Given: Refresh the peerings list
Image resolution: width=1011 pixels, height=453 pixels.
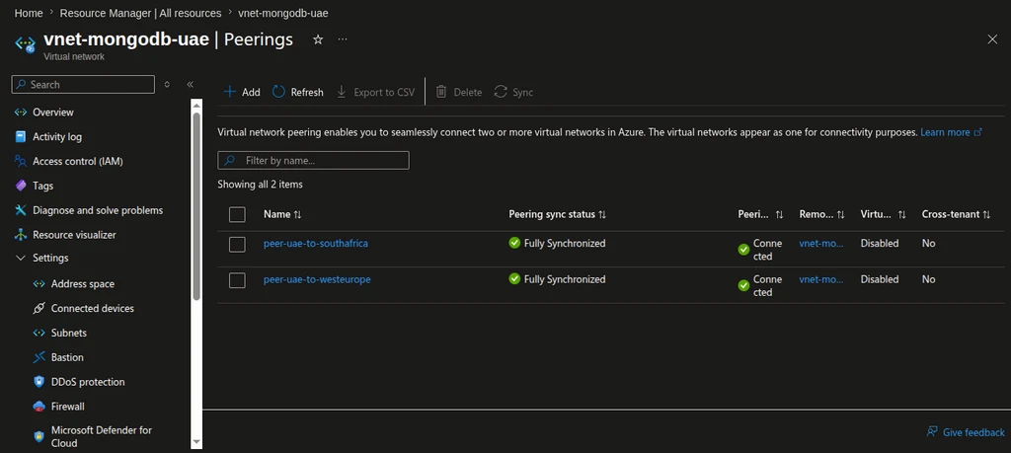Looking at the screenshot, I should (298, 92).
